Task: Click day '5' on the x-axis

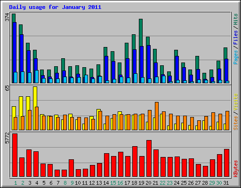Action: (44, 183)
